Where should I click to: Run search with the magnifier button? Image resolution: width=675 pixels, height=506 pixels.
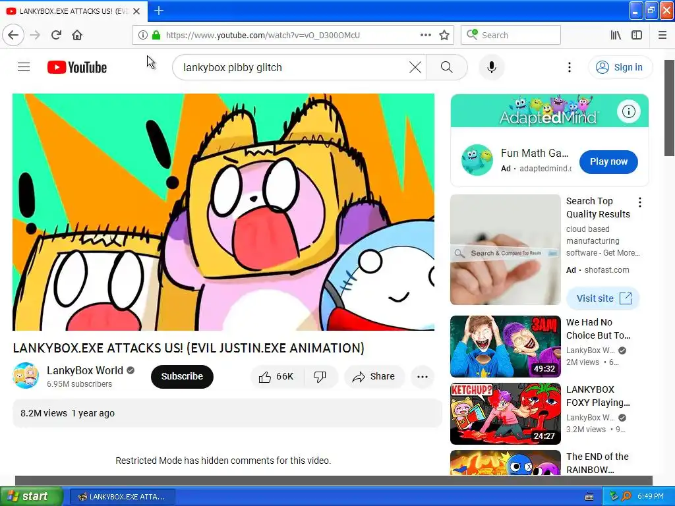point(447,67)
